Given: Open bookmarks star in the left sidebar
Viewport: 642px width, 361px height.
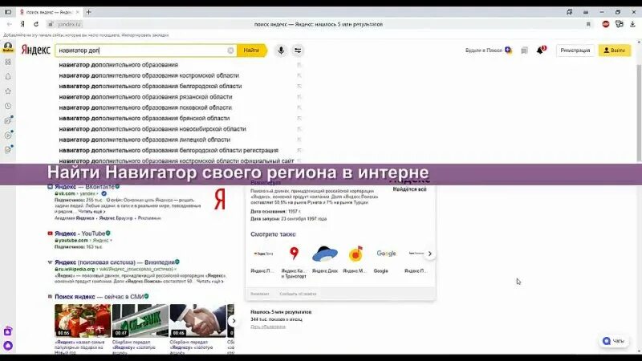Looking at the screenshot, I should 8,91.
